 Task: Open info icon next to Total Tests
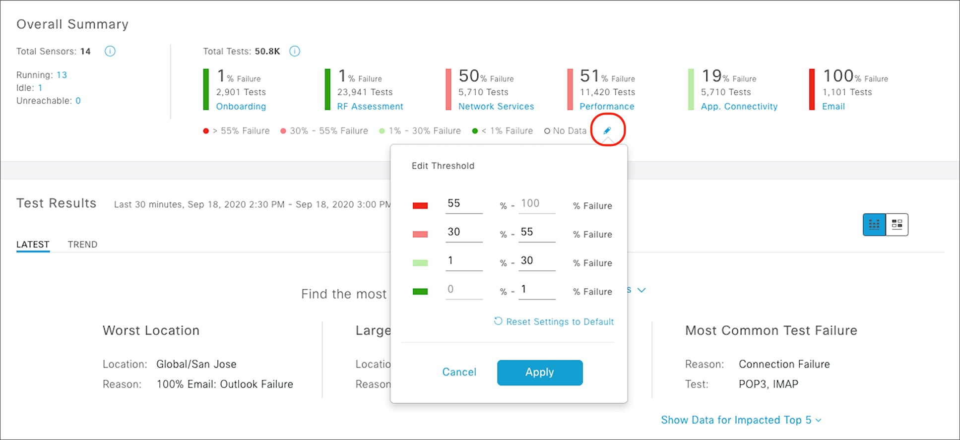[295, 51]
